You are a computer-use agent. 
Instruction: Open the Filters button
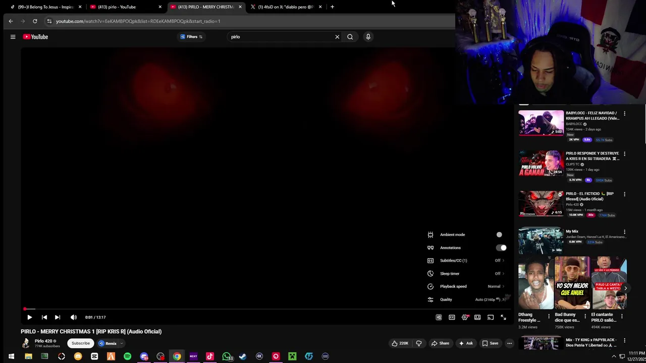[x=191, y=37]
